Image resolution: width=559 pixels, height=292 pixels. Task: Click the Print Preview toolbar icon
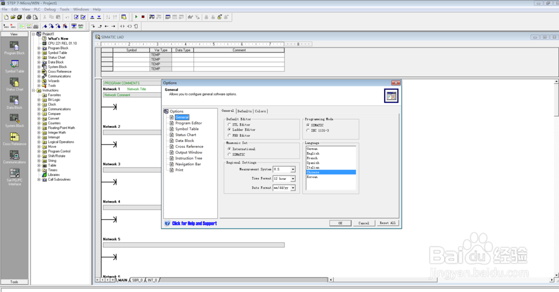(35, 17)
